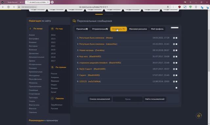Open green shield extension icon
The width and height of the screenshot is (210, 125).
[190, 7]
